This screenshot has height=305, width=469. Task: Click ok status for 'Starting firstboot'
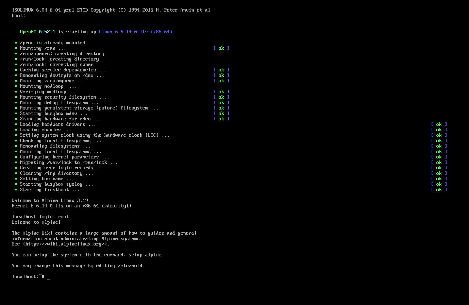point(439,190)
